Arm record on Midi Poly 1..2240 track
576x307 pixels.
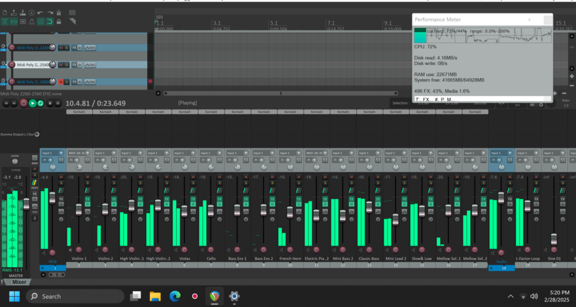(12, 48)
